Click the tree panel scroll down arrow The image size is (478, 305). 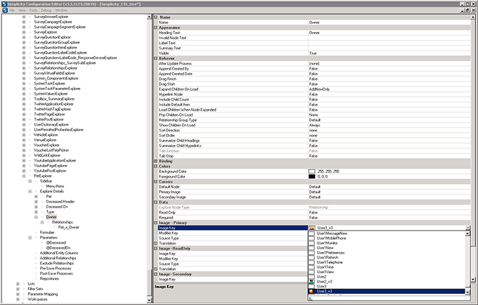149,300
